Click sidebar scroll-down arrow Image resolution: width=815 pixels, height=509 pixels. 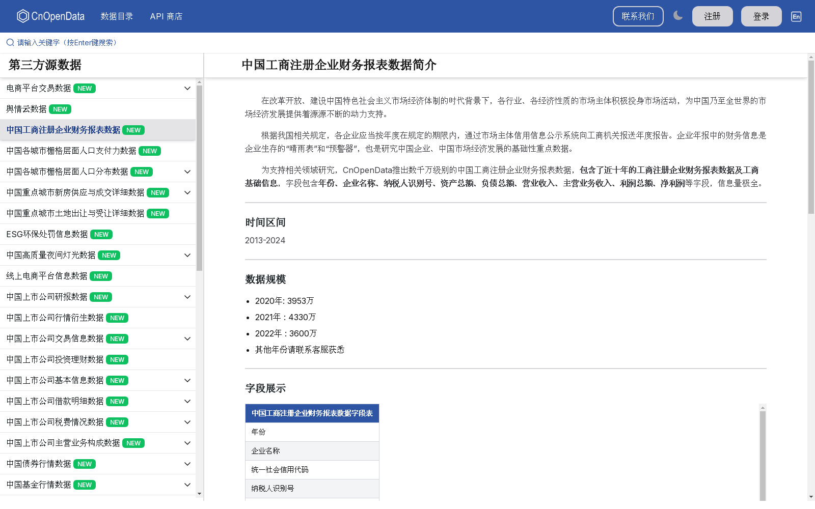(199, 493)
